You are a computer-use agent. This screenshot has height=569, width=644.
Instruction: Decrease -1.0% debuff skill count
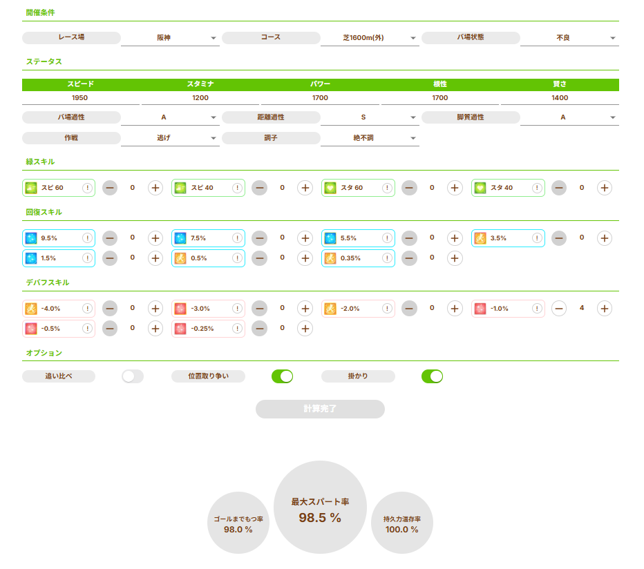(x=559, y=309)
